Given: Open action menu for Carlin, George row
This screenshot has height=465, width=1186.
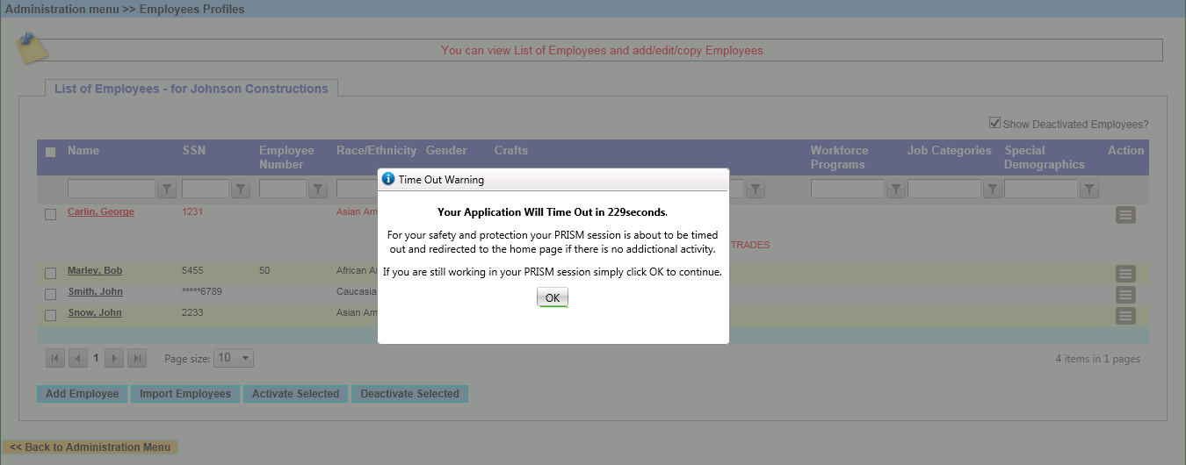Looking at the screenshot, I should [x=1125, y=215].
